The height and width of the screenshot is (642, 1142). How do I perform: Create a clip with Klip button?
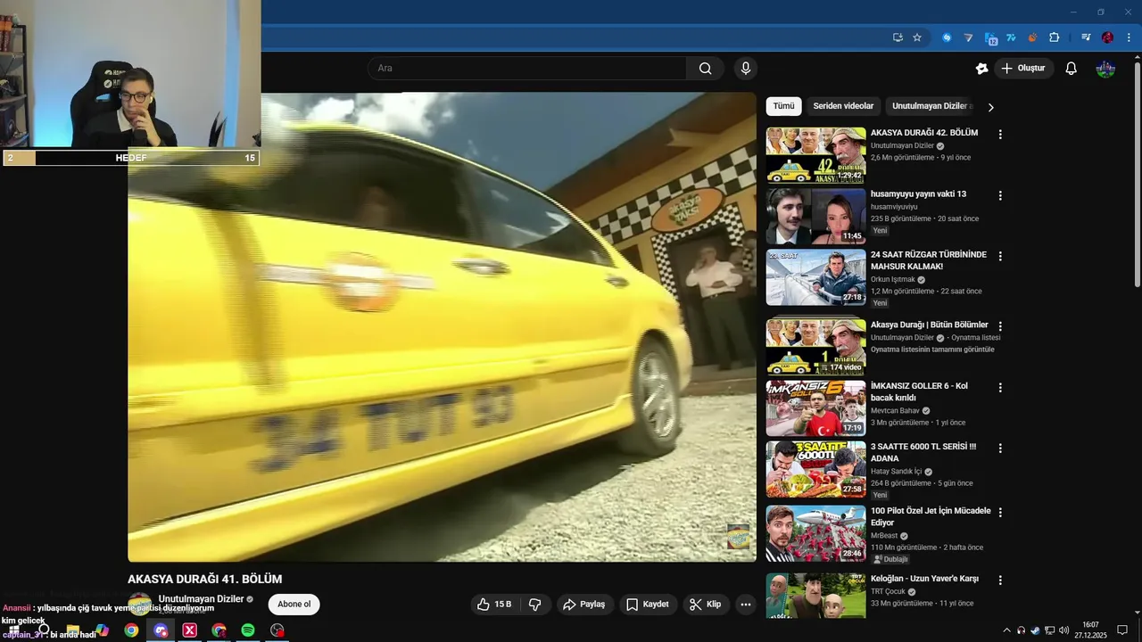pos(706,605)
